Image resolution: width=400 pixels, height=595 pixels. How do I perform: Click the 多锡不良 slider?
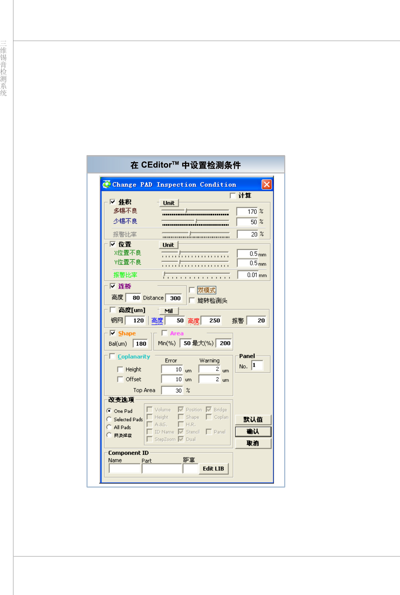coord(195,212)
